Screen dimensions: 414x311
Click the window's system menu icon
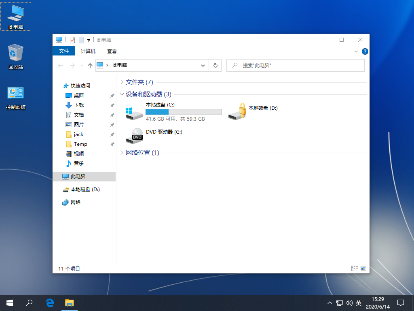point(59,40)
